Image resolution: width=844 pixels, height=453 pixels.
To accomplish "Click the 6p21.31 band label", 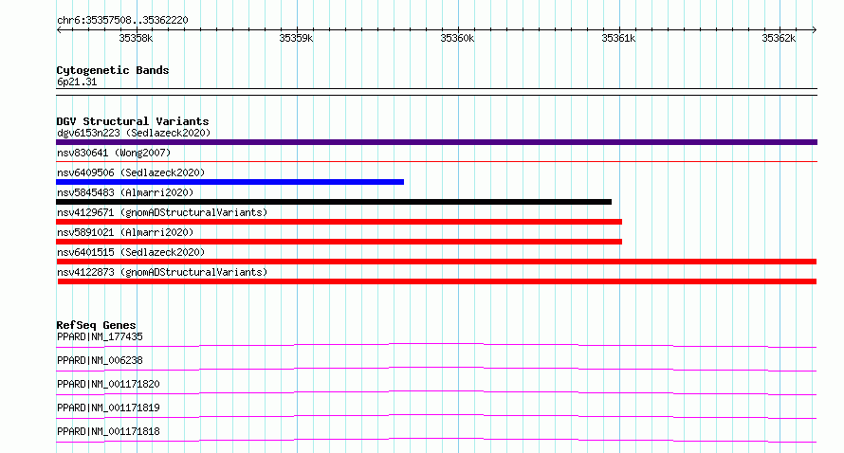I will (x=77, y=82).
